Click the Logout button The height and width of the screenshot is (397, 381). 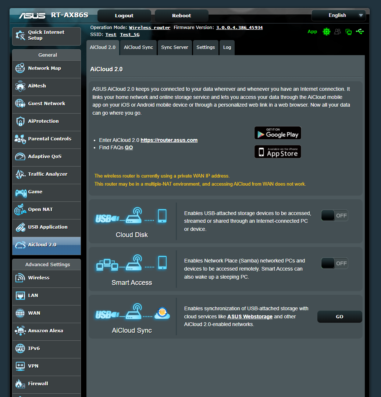point(124,16)
